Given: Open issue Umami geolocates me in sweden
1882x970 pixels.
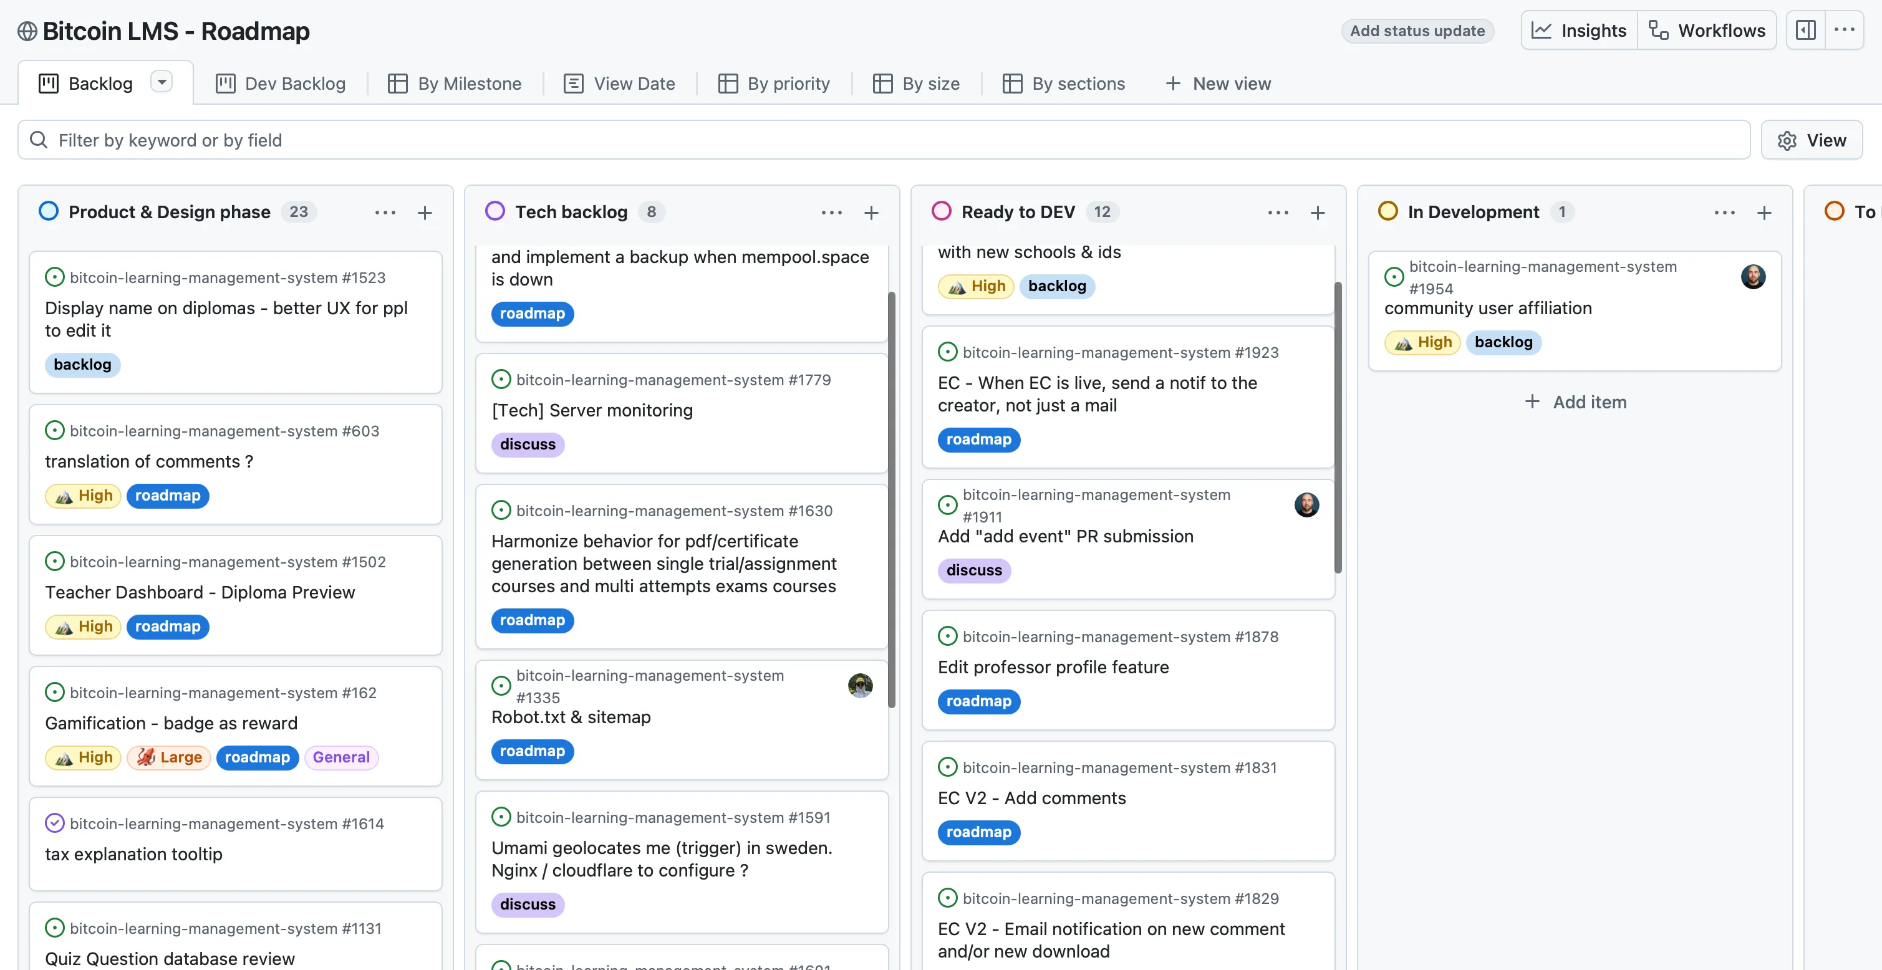Looking at the screenshot, I should (661, 858).
